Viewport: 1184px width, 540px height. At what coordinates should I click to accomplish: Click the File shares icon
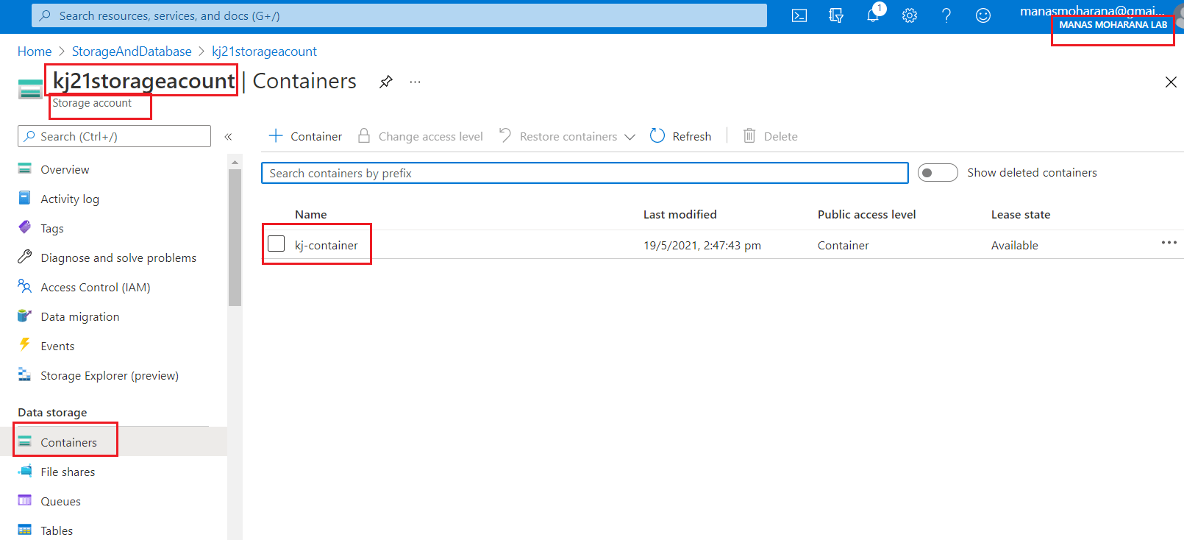pyautogui.click(x=25, y=471)
